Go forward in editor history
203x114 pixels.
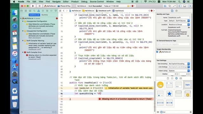(67, 11)
